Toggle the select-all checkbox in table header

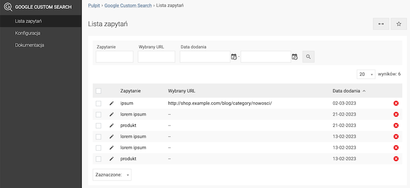click(98, 91)
